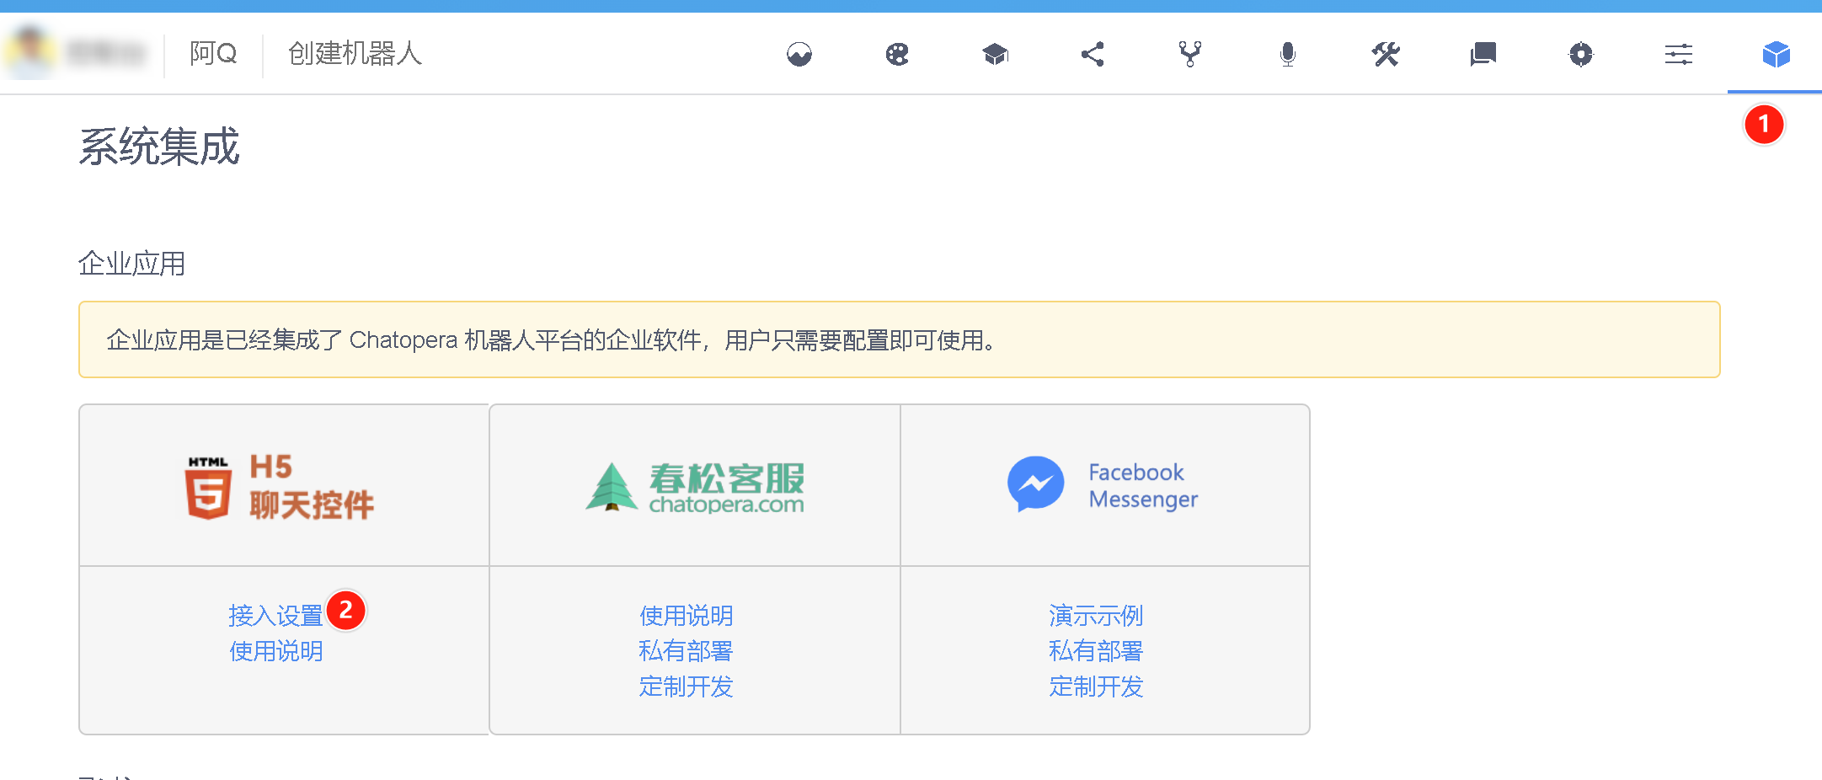Click the yellow 企业应用 description notice
Image resolution: width=1822 pixels, height=780 pixels.
click(x=899, y=339)
